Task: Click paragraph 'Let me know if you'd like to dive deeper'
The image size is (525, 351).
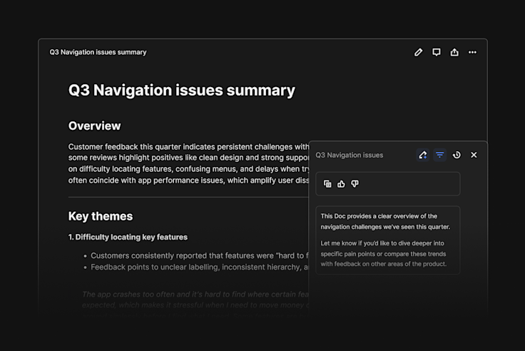Action: tap(384, 253)
